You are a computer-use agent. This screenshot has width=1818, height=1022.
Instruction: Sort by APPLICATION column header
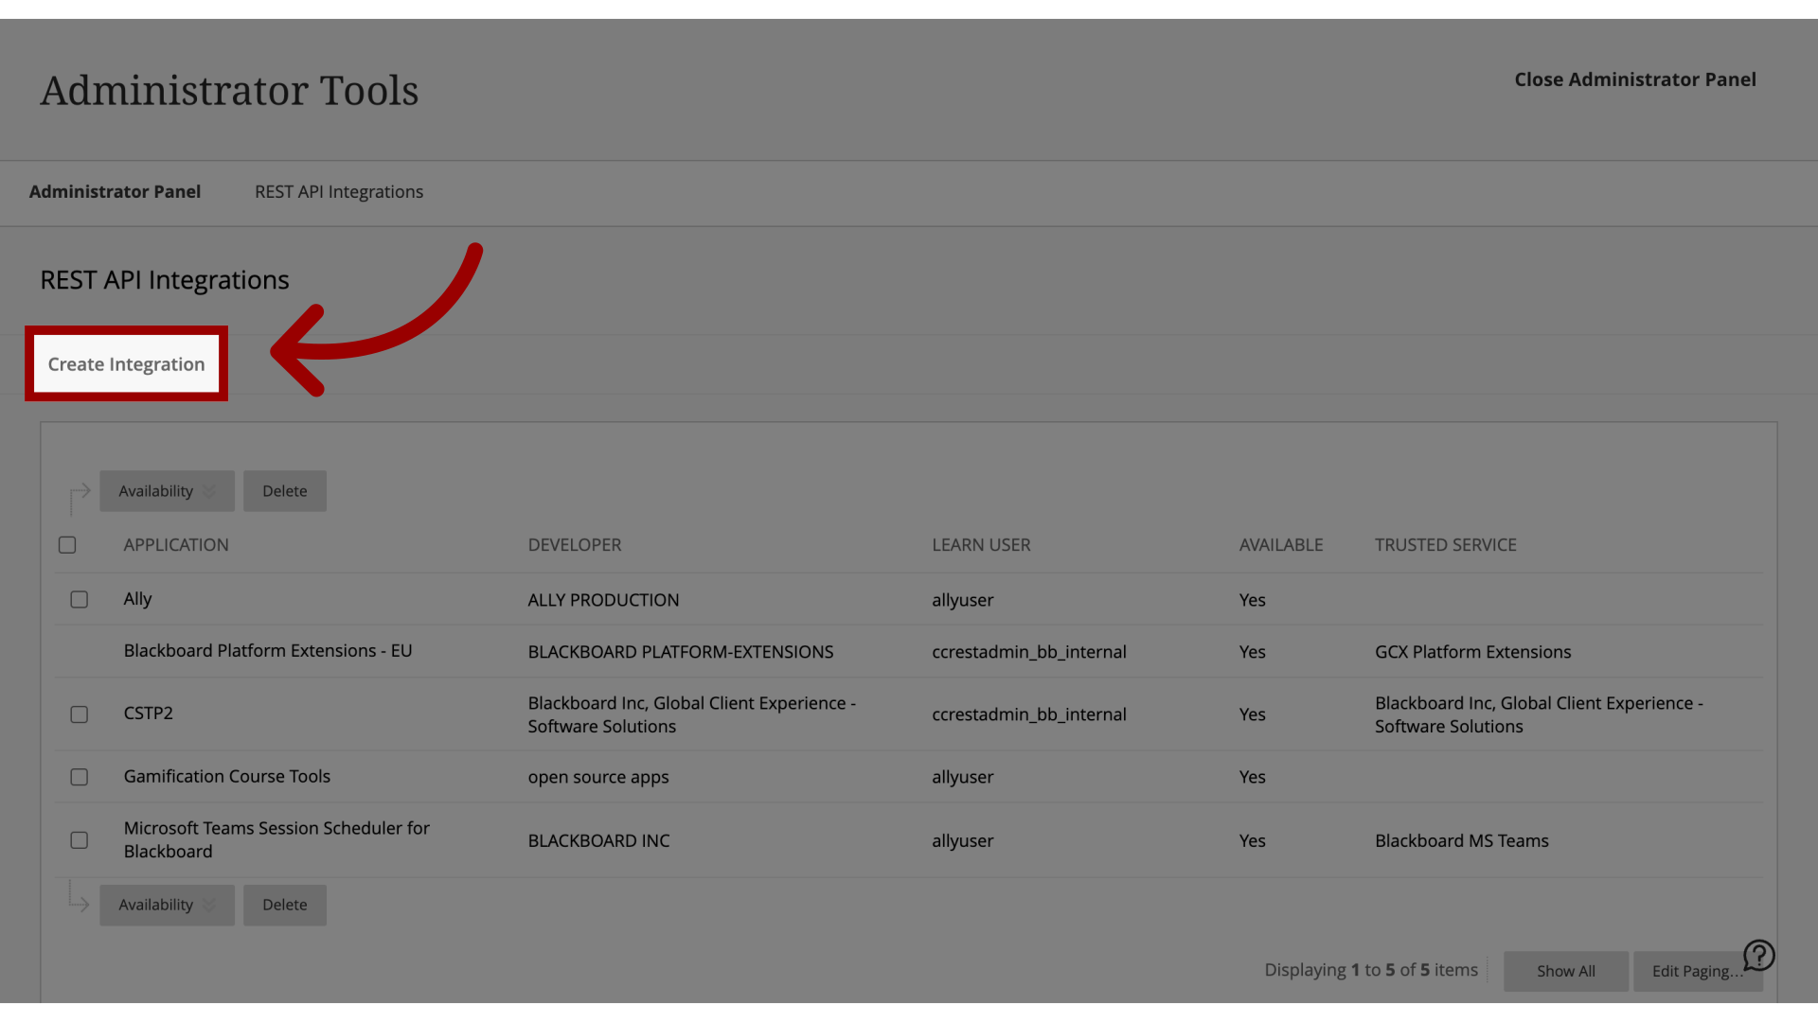[176, 545]
